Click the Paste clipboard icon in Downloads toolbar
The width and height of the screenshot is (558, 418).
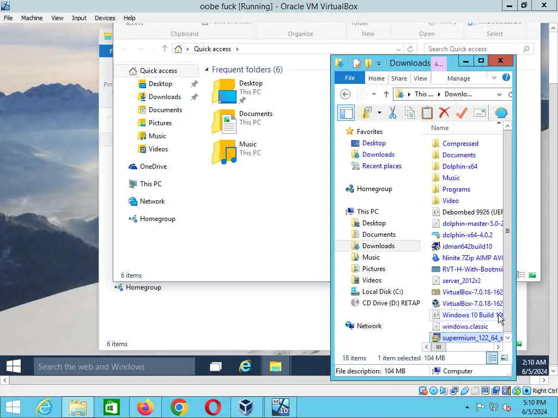coord(427,113)
